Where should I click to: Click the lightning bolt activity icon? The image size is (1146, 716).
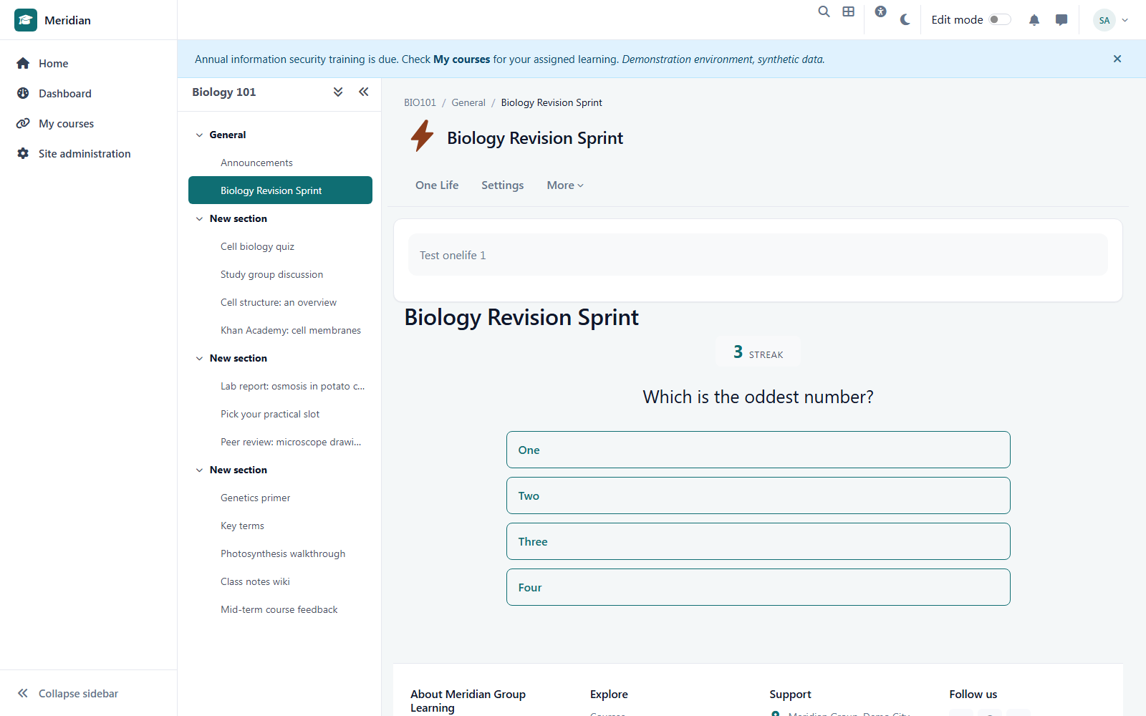pyautogui.click(x=423, y=136)
